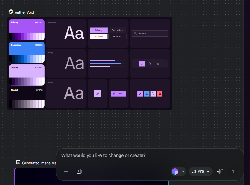
Task: Click the search icon in nav preview
Action: [x=150, y=64]
